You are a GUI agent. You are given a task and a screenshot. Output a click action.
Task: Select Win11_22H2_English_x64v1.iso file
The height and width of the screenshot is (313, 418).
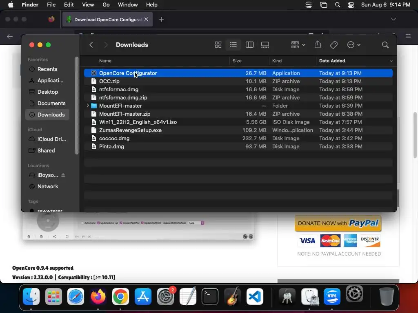click(238, 122)
